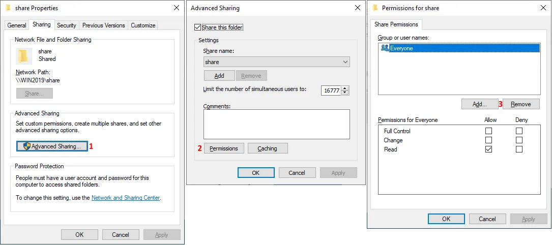Close the Advanced Sharing dialog

click(356, 8)
